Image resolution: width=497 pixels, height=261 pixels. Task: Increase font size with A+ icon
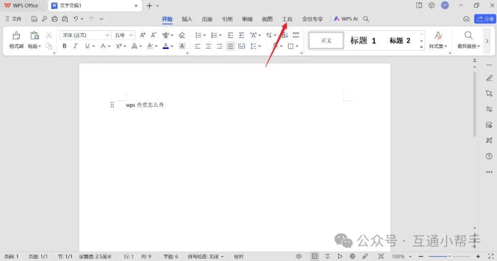(x=143, y=35)
